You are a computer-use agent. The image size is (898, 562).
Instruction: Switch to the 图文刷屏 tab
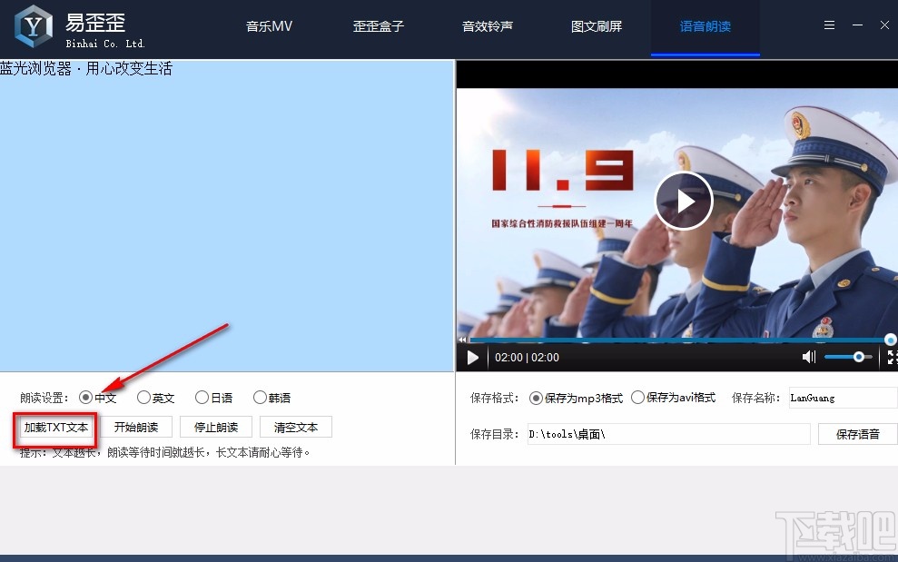click(x=596, y=26)
